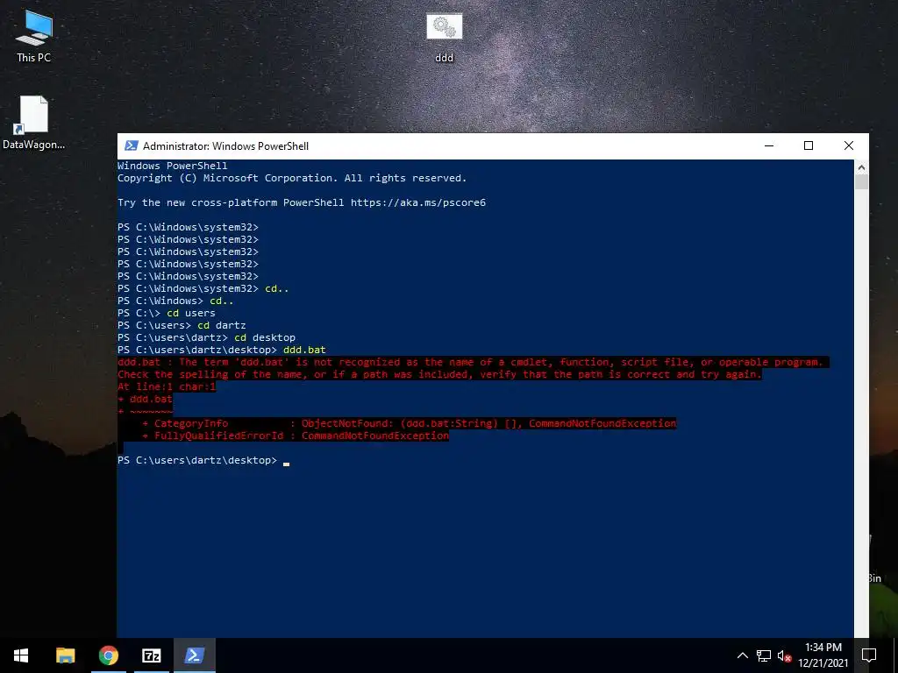Click the Show desktop strip on the taskbar

click(895, 655)
